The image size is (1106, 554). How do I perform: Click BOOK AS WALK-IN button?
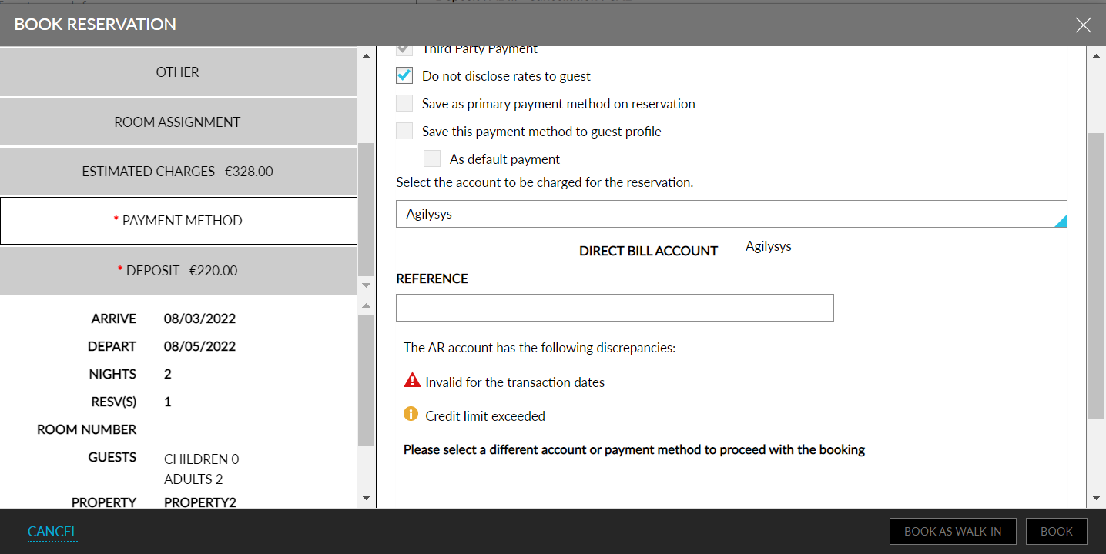click(953, 532)
